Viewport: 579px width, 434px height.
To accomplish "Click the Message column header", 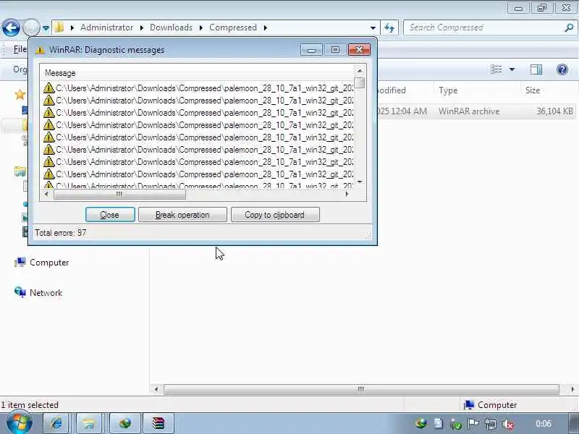I will [x=60, y=73].
